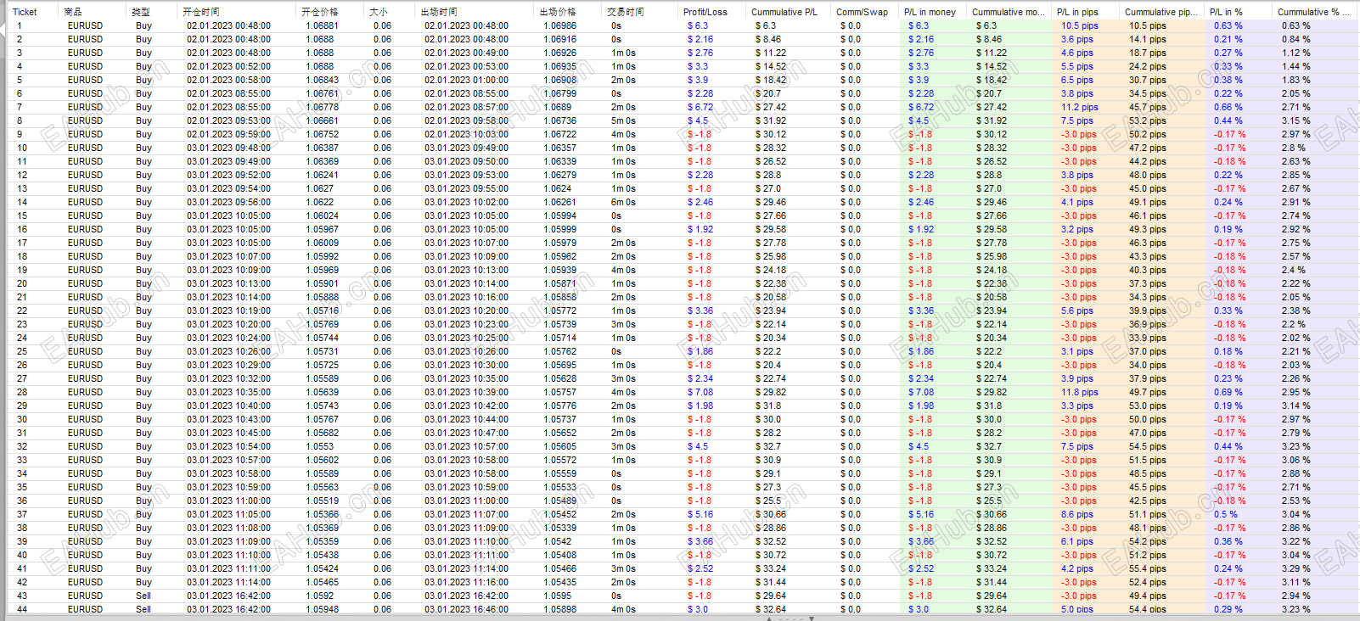The image size is (1360, 621).
Task: Click the 53.2 pips cumulative cell
Action: pos(1148,120)
